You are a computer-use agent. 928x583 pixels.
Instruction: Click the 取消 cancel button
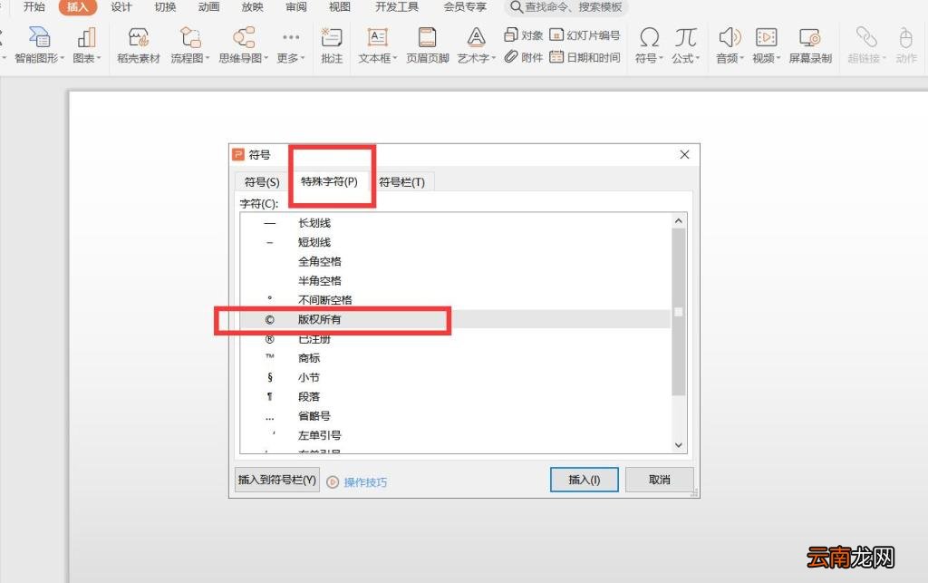660,480
